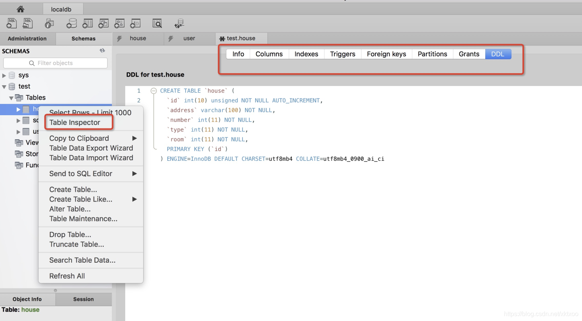Viewport: 582px width, 321px height.
Task: Click the `address` varchar(100) code line
Action: tap(221, 110)
